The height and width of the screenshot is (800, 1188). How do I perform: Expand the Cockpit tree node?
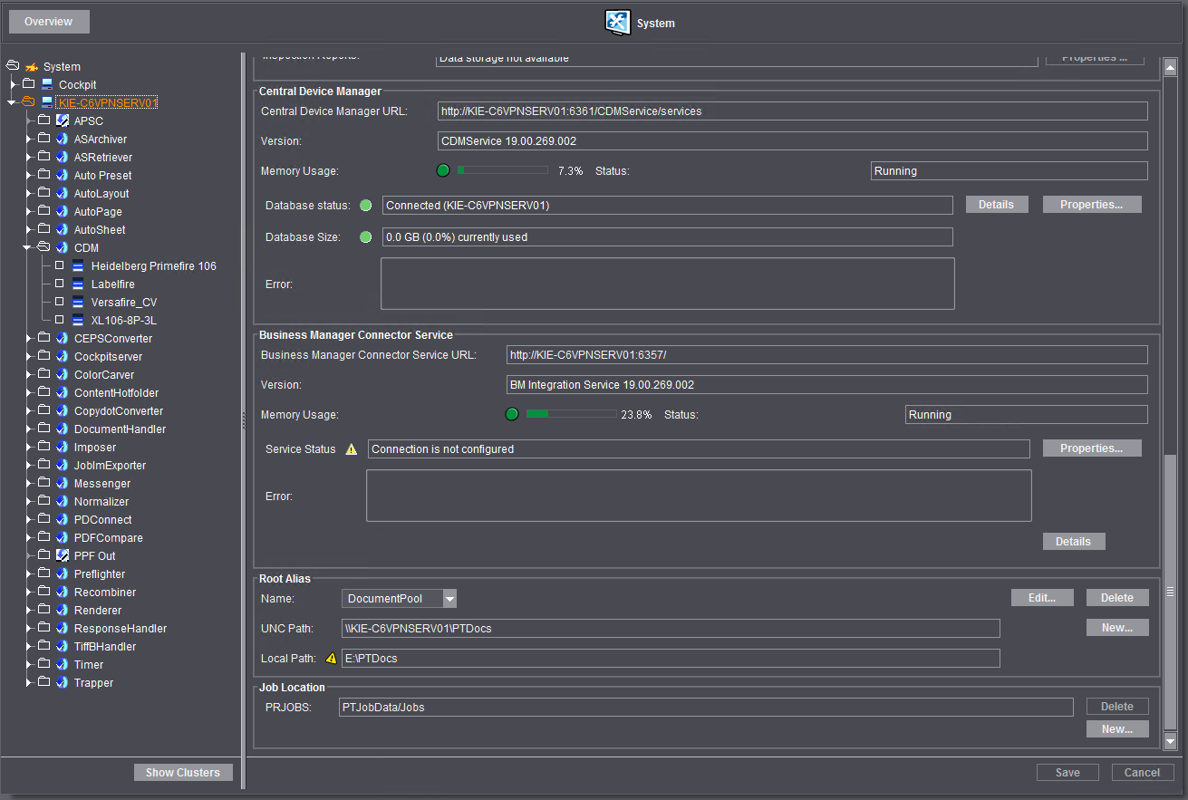coord(14,84)
